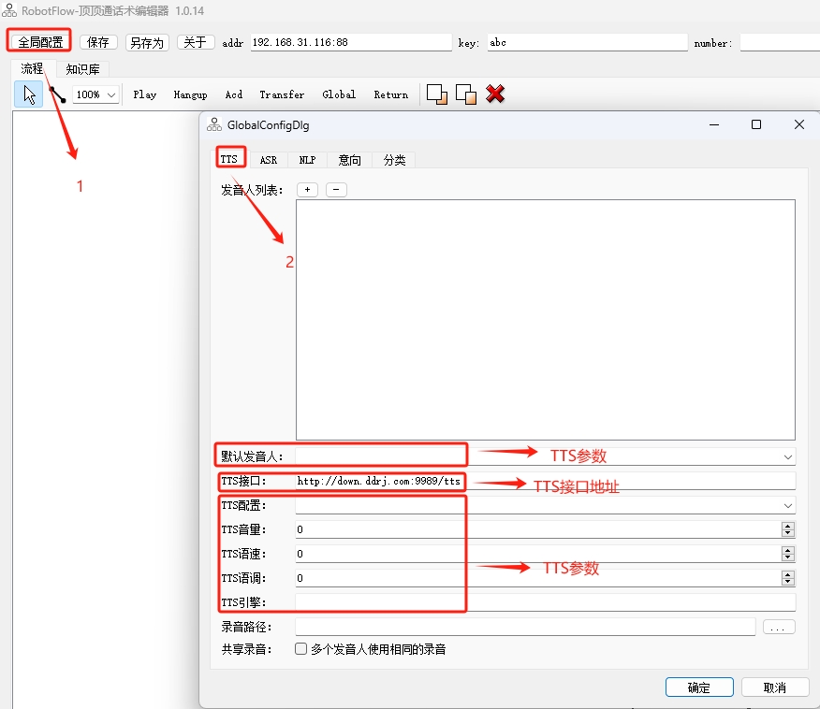
Task: Select the arrow pointer tool
Action: coord(28,94)
